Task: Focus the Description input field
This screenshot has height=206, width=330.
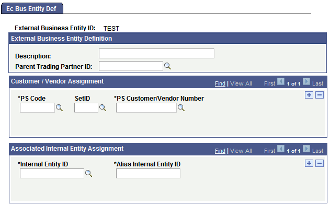Action: pyautogui.click(x=156, y=54)
